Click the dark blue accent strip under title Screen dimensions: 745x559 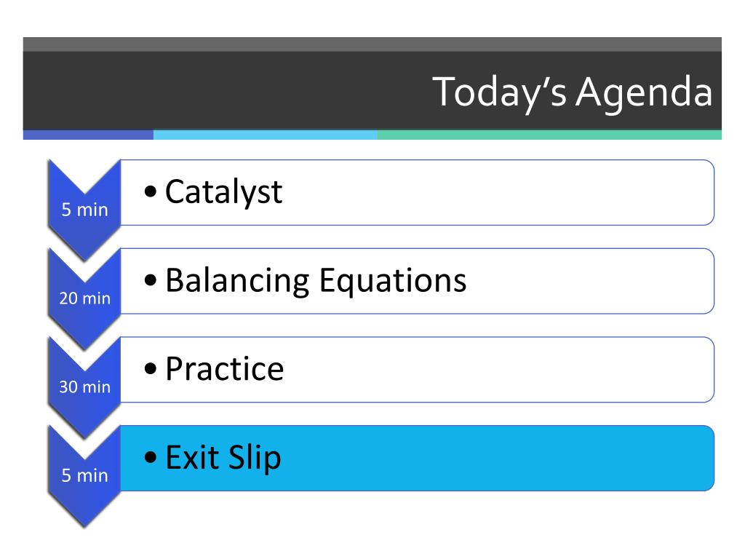pyautogui.click(x=88, y=135)
